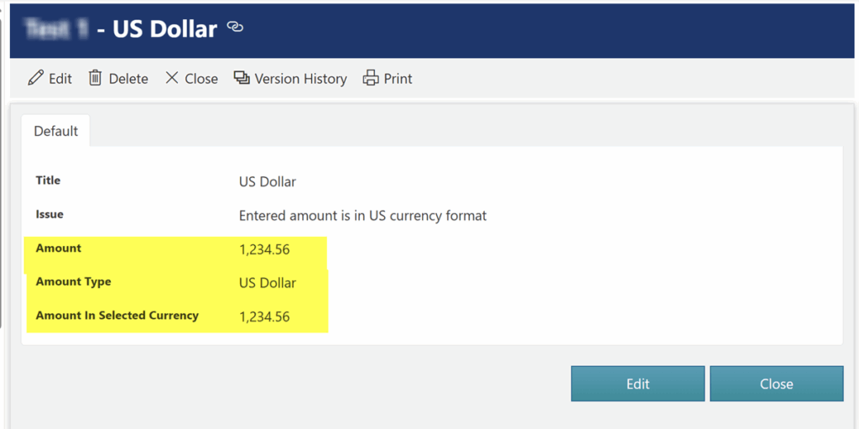Click the X Close icon in toolbar

point(171,78)
